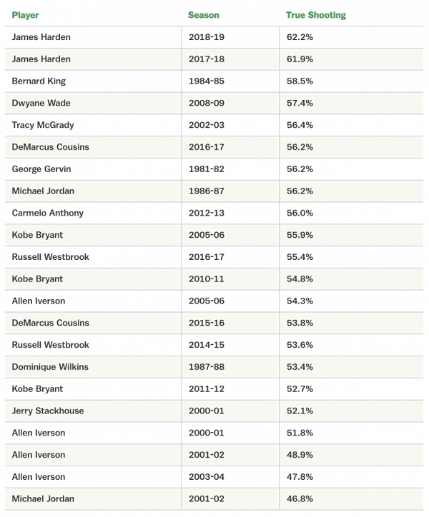Viewport: 429px width, 517px height.
Task: Click the 2011-12 season cell
Action: [206, 389]
